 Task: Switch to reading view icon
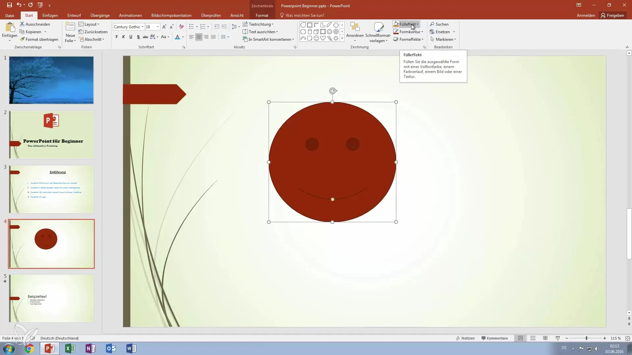coord(545,338)
